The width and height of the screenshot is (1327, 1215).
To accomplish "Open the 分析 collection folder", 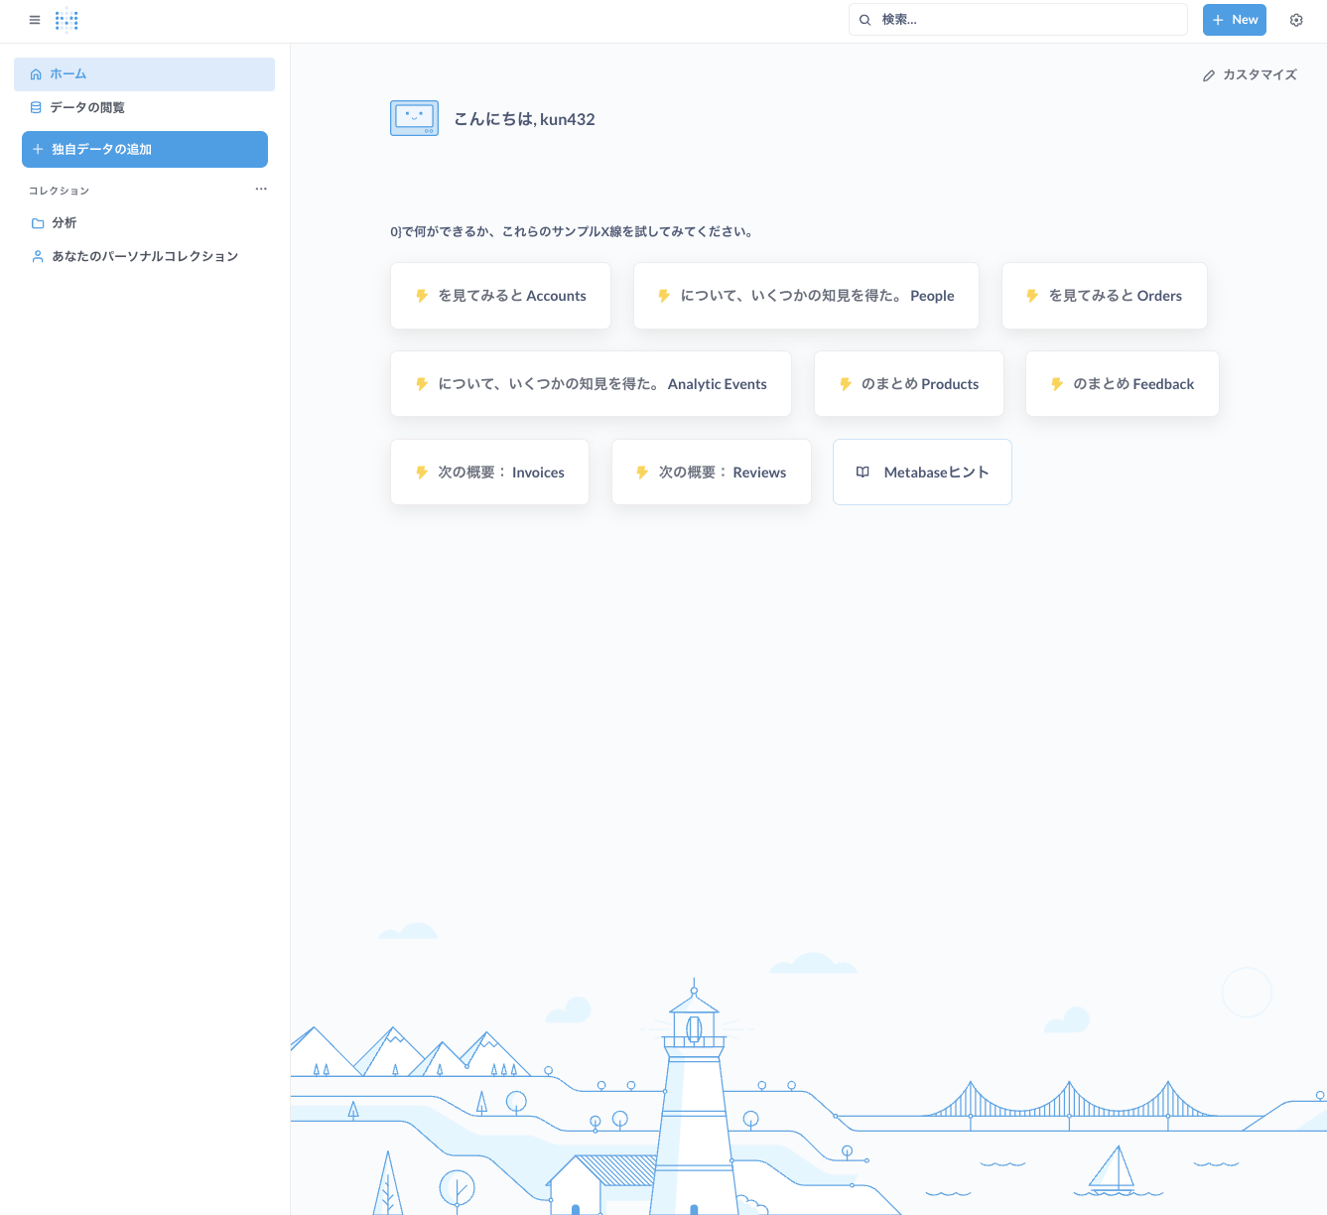I will [x=144, y=223].
